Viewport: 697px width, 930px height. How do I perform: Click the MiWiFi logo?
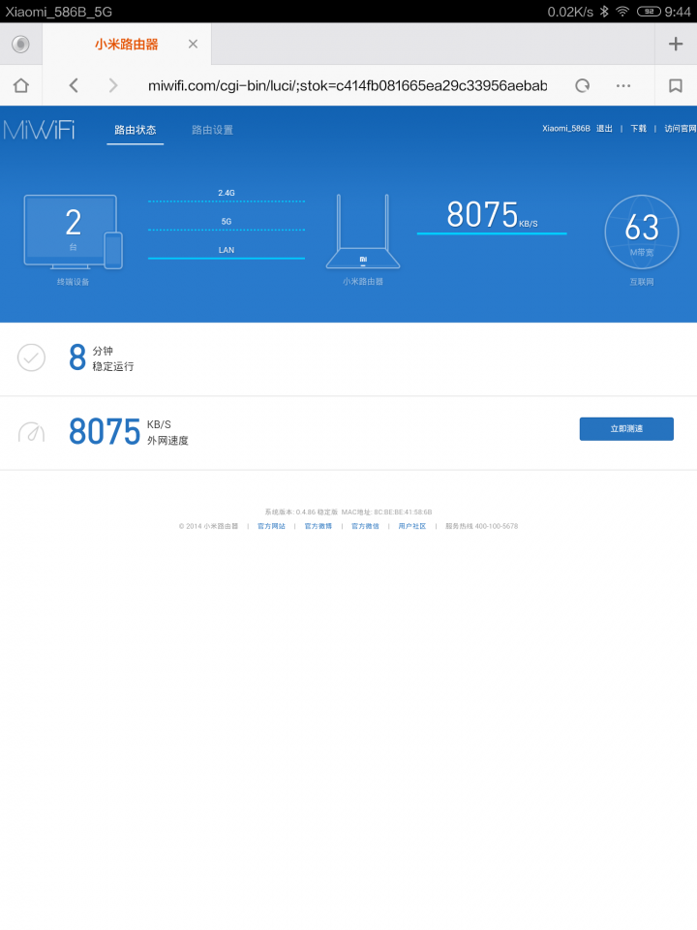coord(39,130)
